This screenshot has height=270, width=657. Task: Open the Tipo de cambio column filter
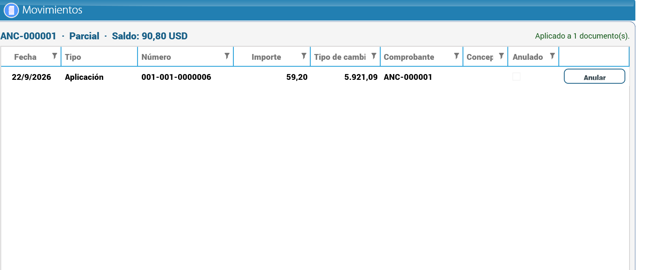click(x=374, y=56)
